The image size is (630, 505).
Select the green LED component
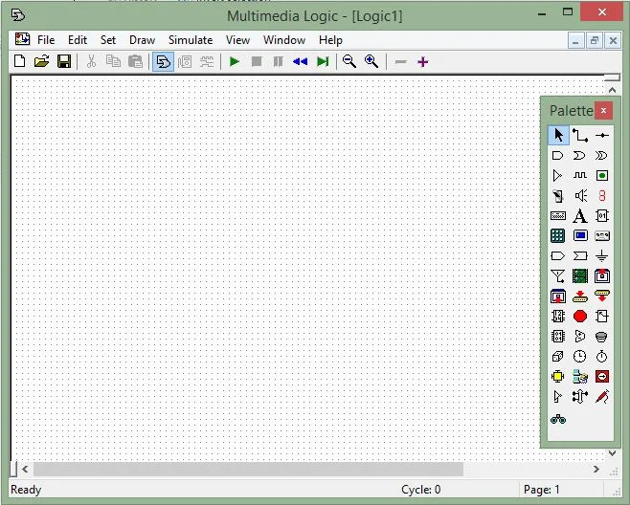tap(601, 175)
